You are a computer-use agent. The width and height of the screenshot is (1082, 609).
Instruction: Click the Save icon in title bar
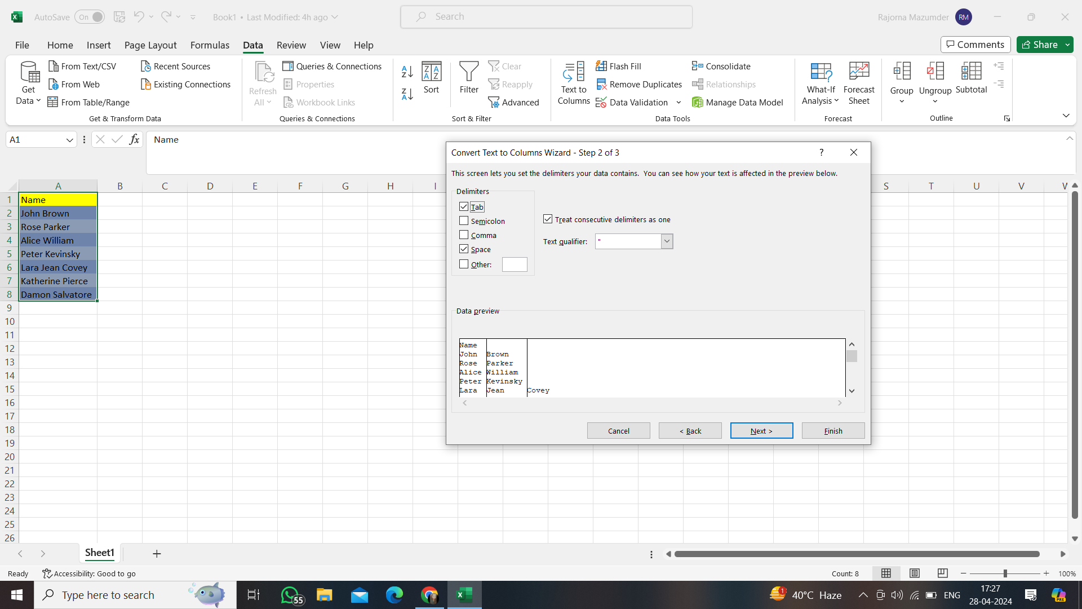pyautogui.click(x=119, y=17)
